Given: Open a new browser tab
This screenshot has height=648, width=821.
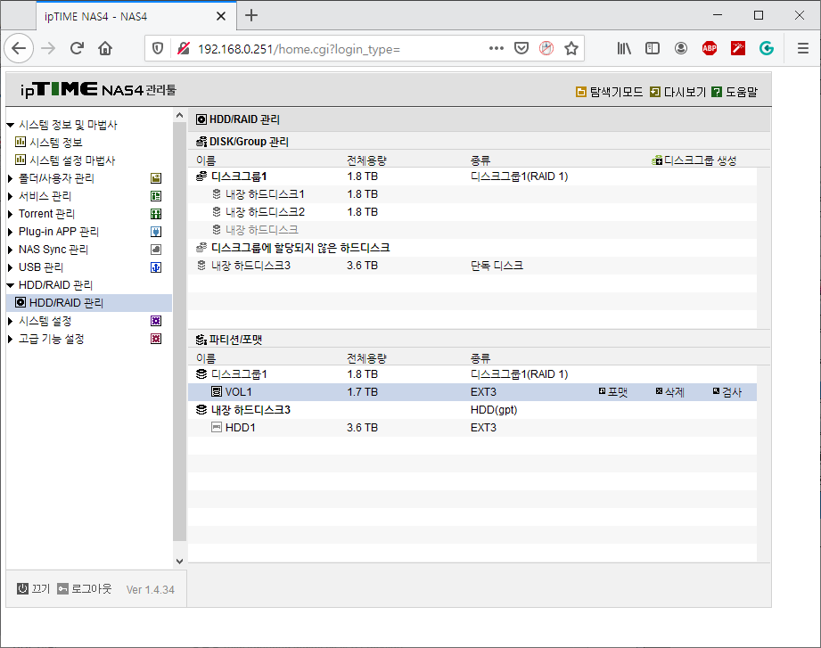Looking at the screenshot, I should [251, 16].
